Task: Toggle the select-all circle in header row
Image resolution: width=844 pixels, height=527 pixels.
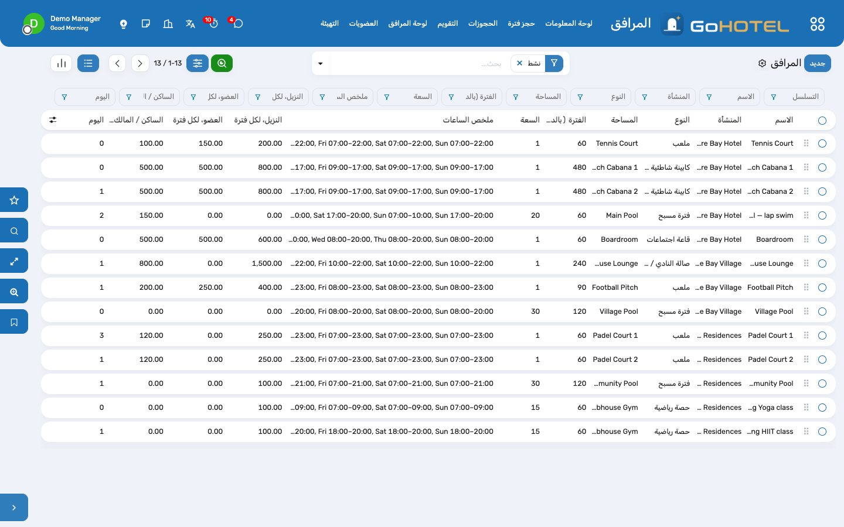Action: point(822,120)
